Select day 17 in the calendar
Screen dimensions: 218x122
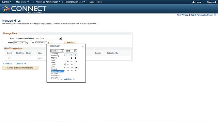[x=76, y=64]
